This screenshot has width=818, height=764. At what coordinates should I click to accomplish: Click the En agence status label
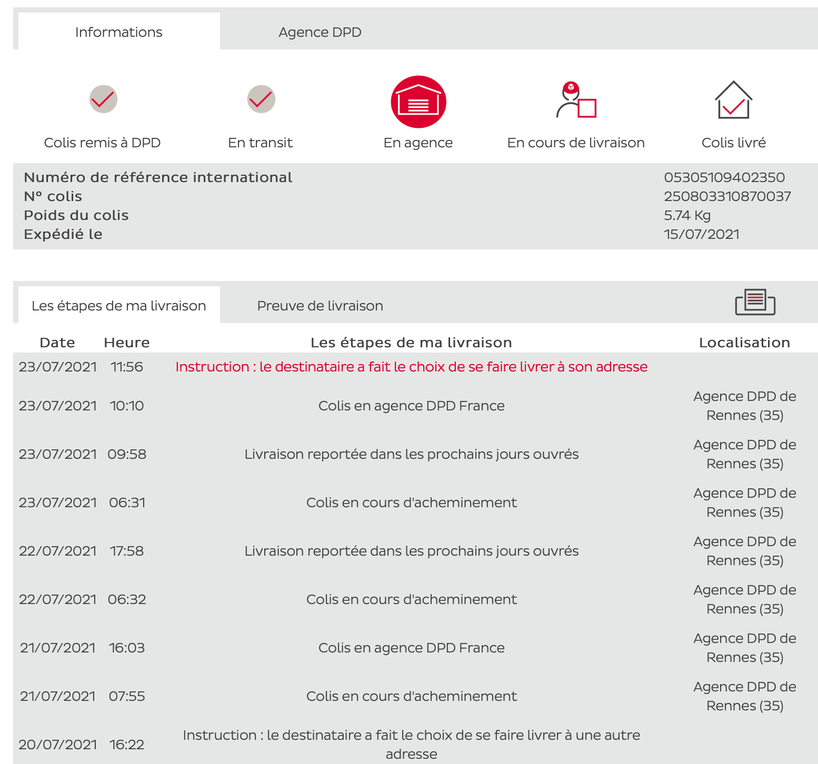point(418,143)
